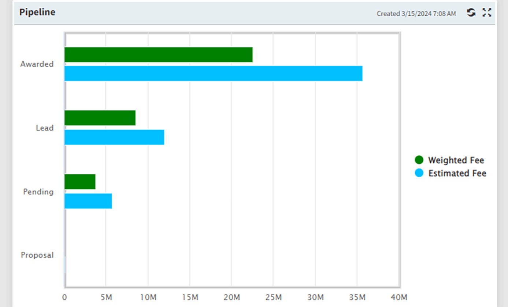Viewport: 508px width, 307px height.
Task: Select the Lead Weighted Fee green bar
Action: [100, 118]
